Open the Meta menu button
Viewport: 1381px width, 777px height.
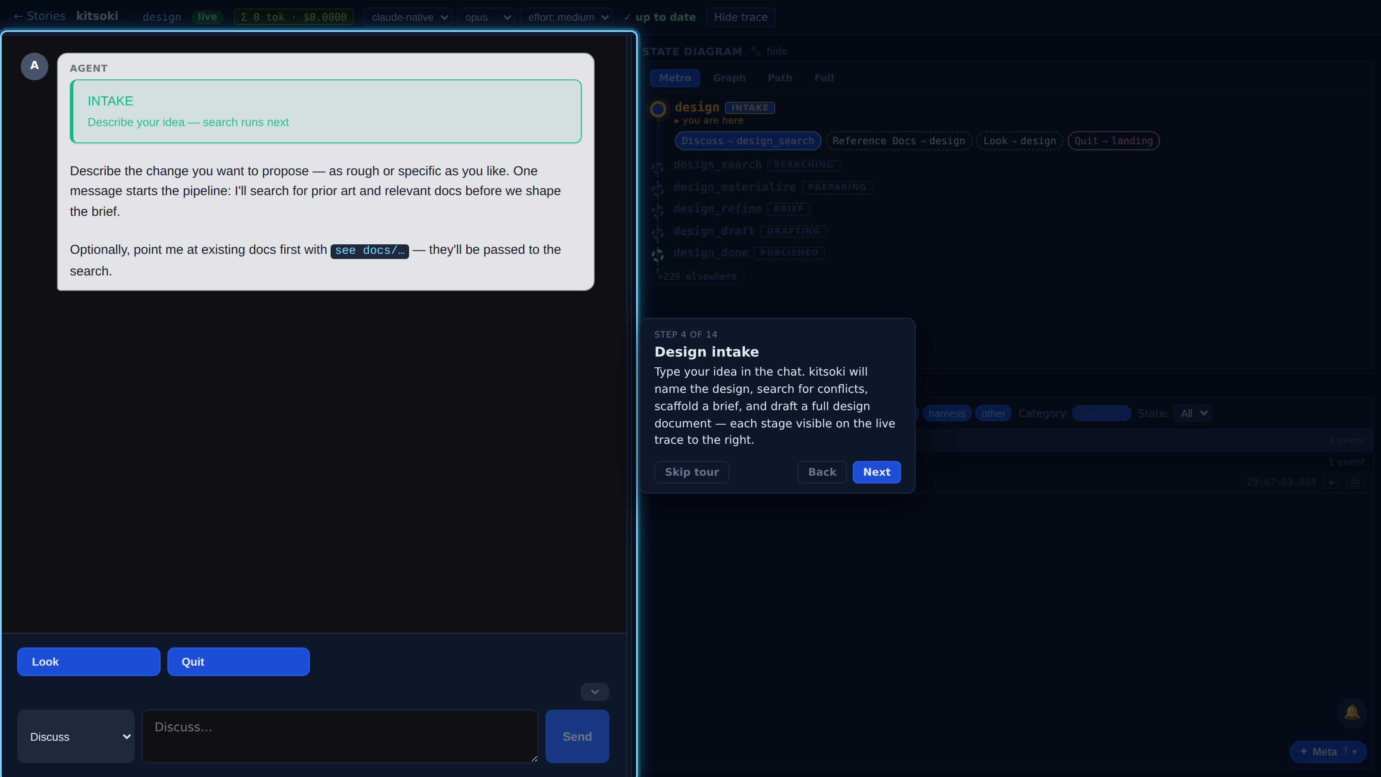(1327, 752)
